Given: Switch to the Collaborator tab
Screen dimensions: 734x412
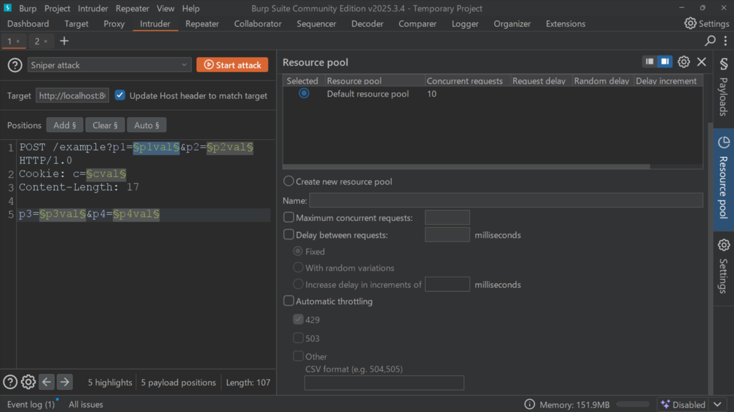Looking at the screenshot, I should point(258,23).
